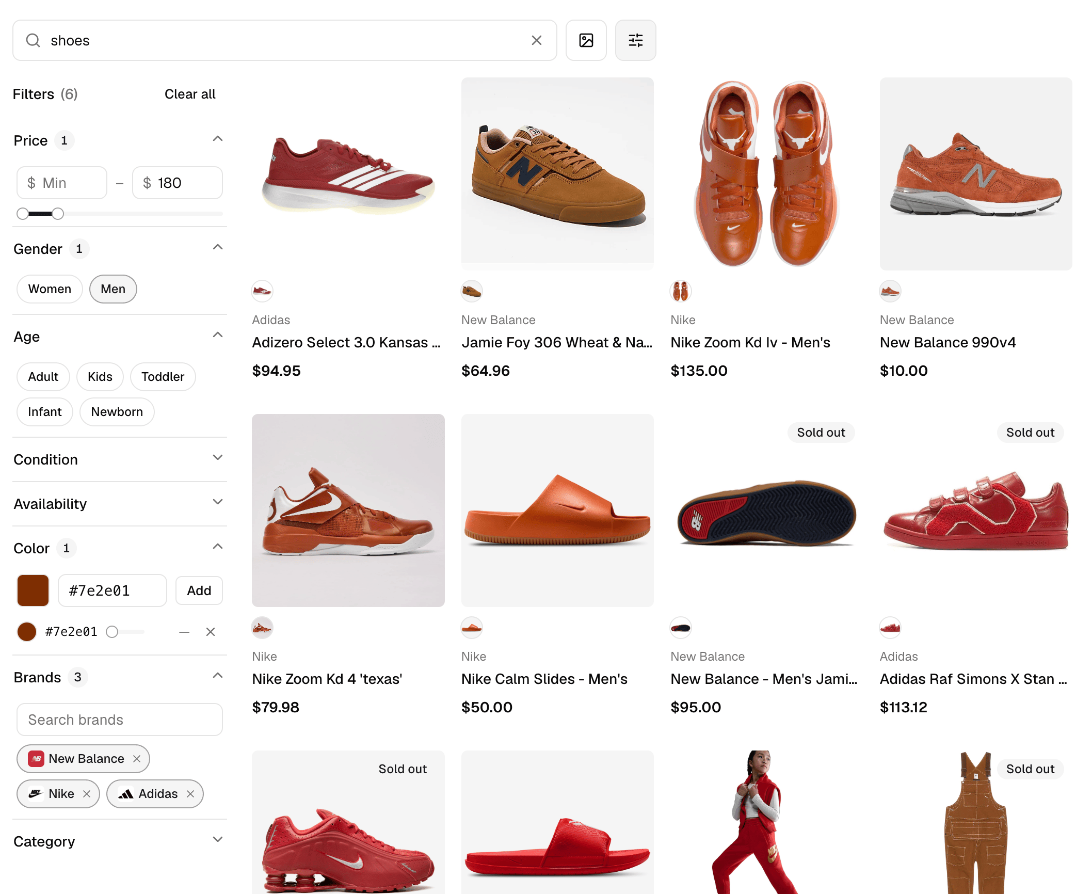Open the brown color picker swatch

[33, 590]
